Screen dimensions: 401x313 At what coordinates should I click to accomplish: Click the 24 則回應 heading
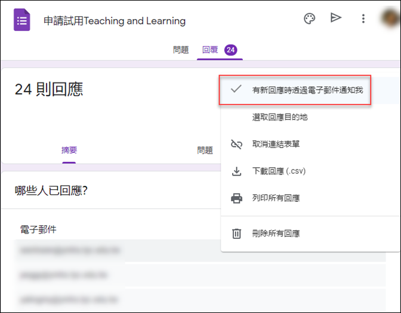click(49, 89)
